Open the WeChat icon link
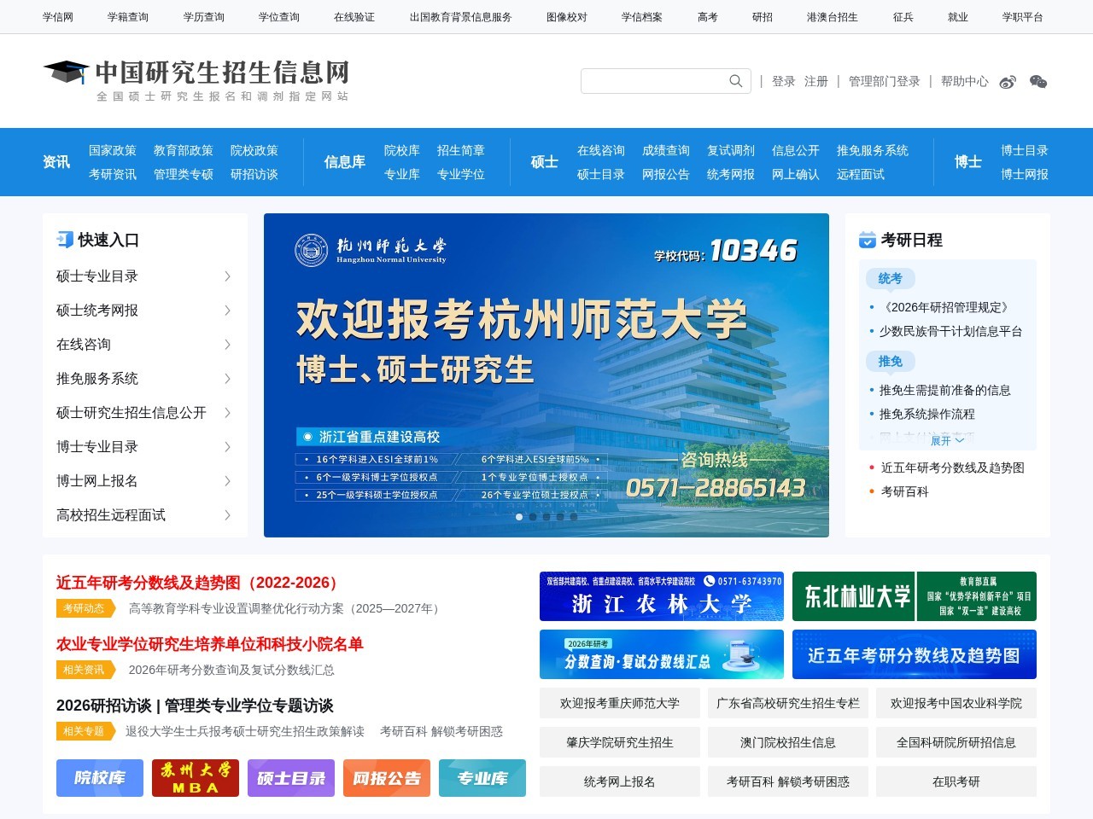The image size is (1093, 819). point(1038,82)
